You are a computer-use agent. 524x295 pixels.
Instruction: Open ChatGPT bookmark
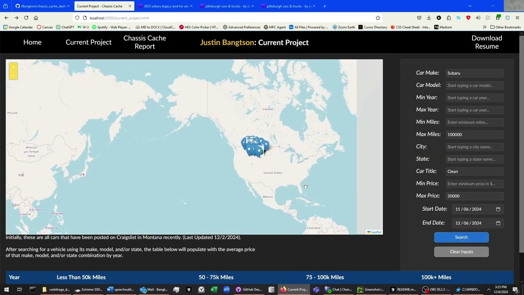click(65, 27)
